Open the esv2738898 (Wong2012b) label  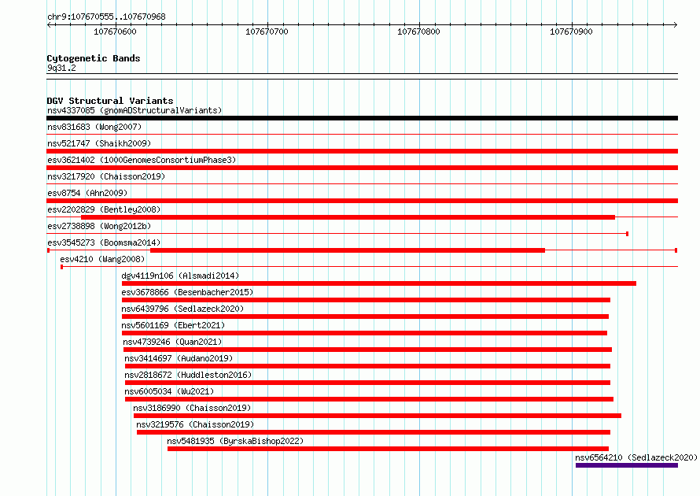(x=99, y=226)
